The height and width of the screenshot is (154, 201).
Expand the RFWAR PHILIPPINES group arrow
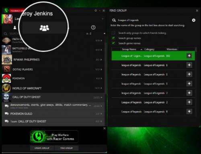pos(101,59)
